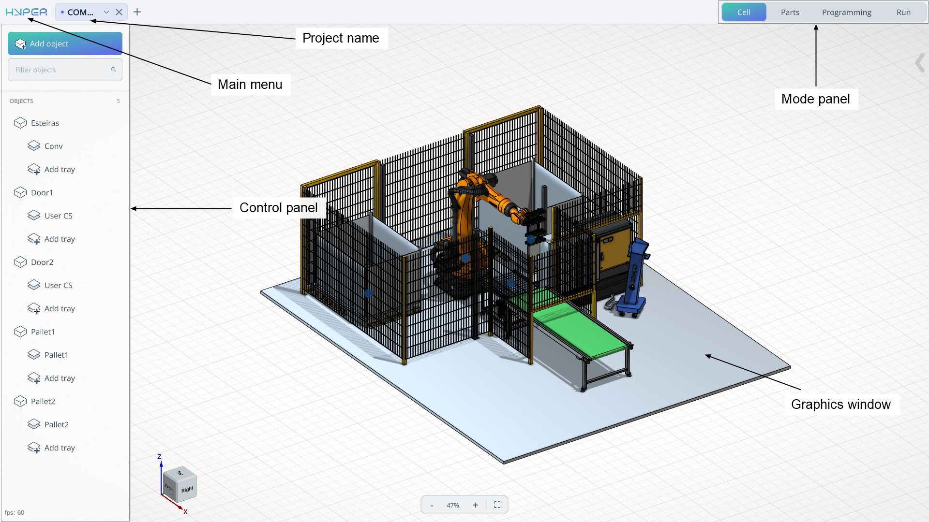Fit view with the fullscreen icon
Screen dimensions: 929x522
coord(497,505)
